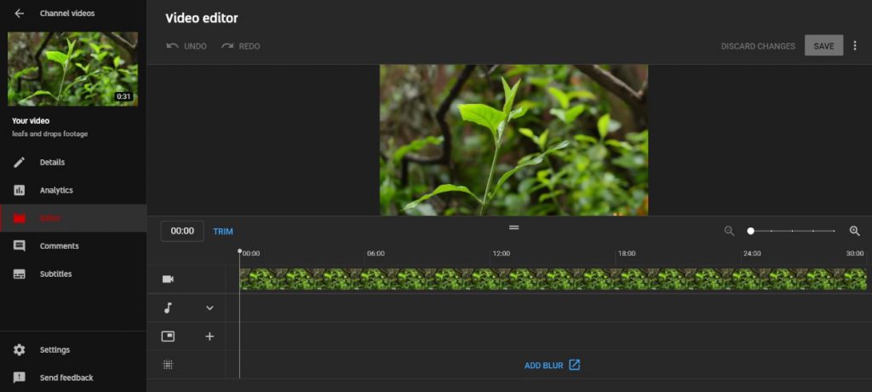Go back using the Channel videos arrow

[20, 14]
